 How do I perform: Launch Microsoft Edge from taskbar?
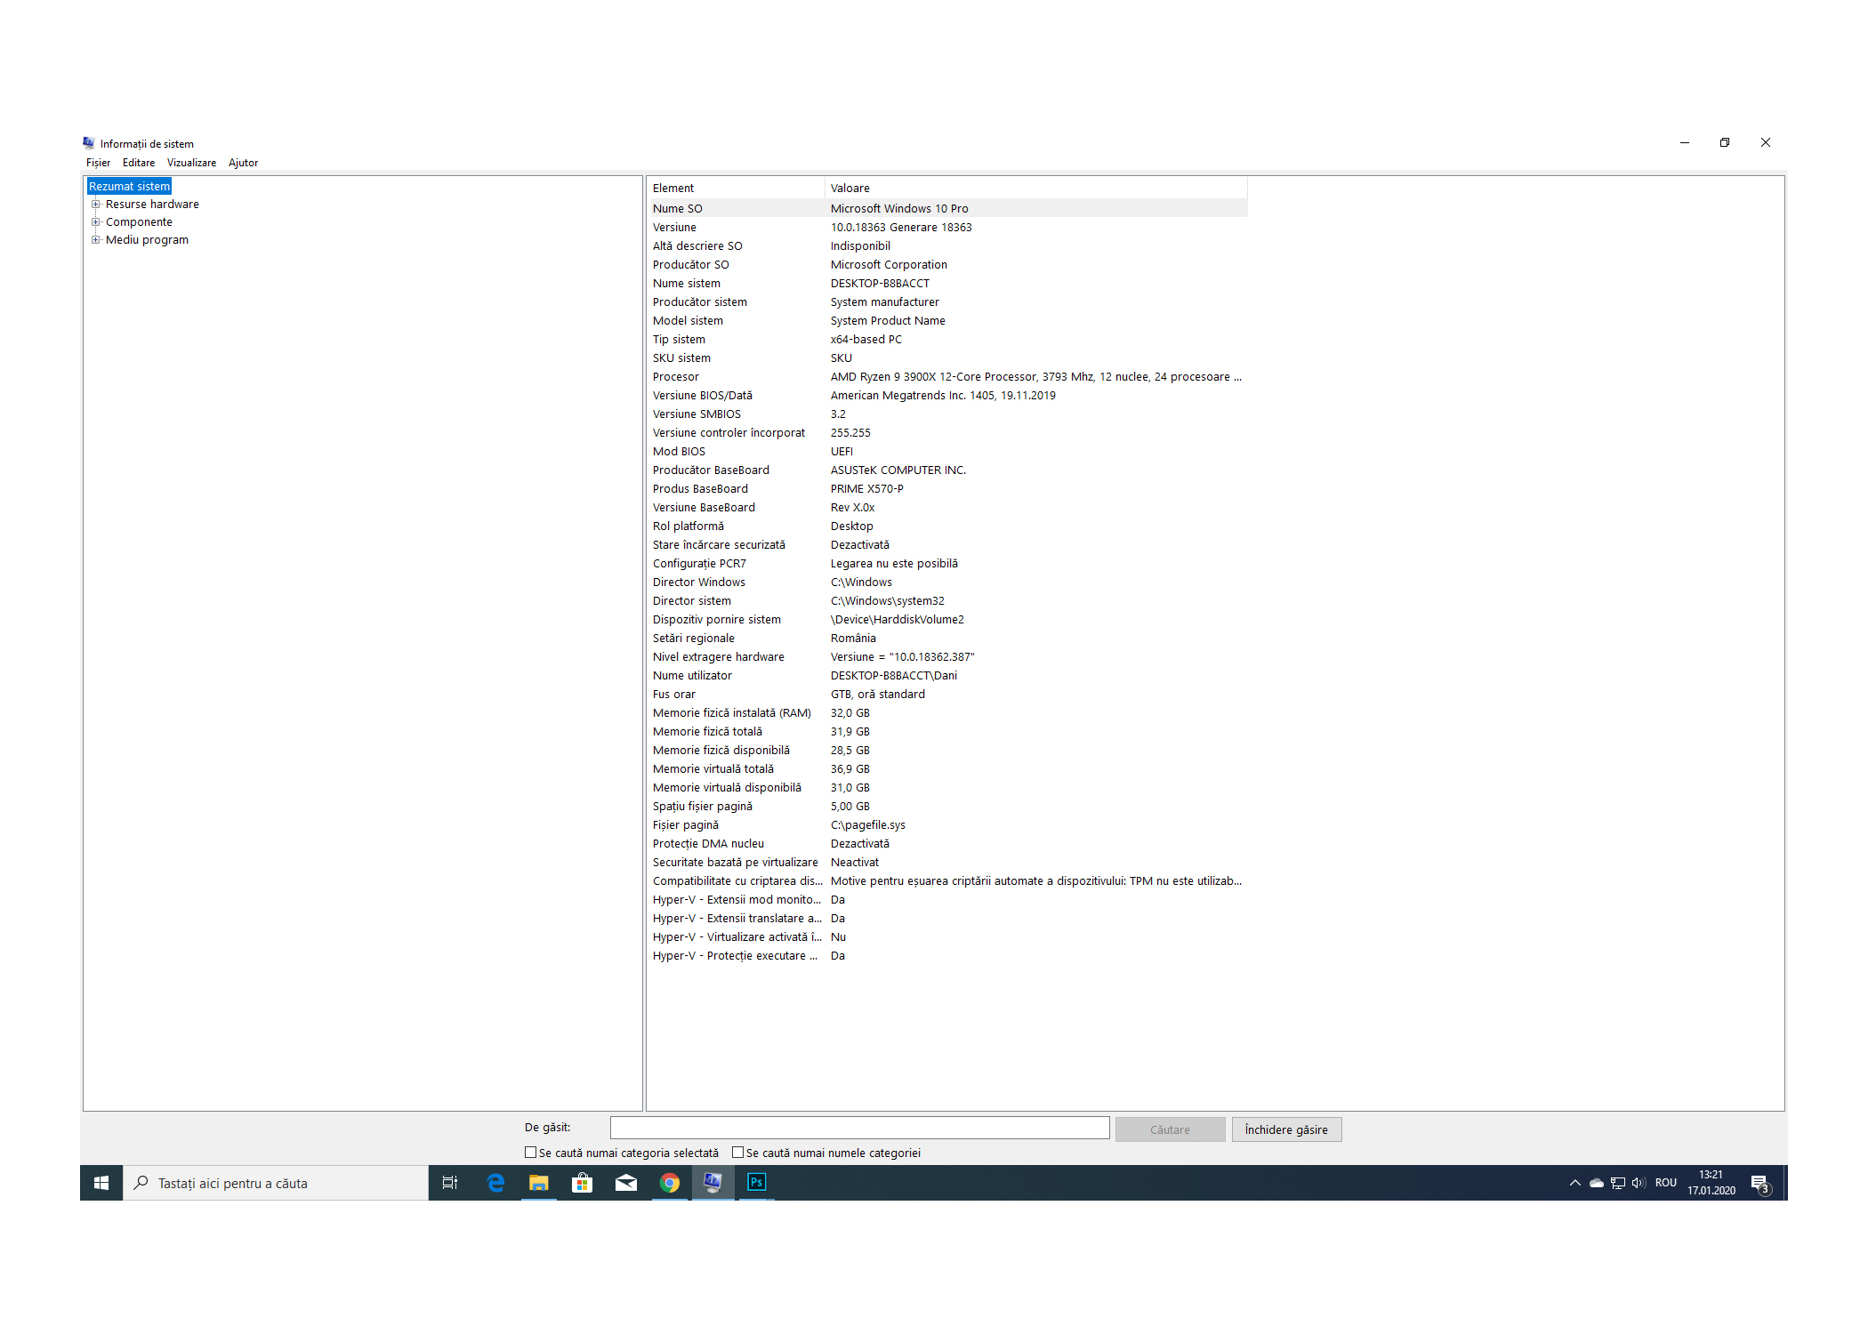[495, 1183]
